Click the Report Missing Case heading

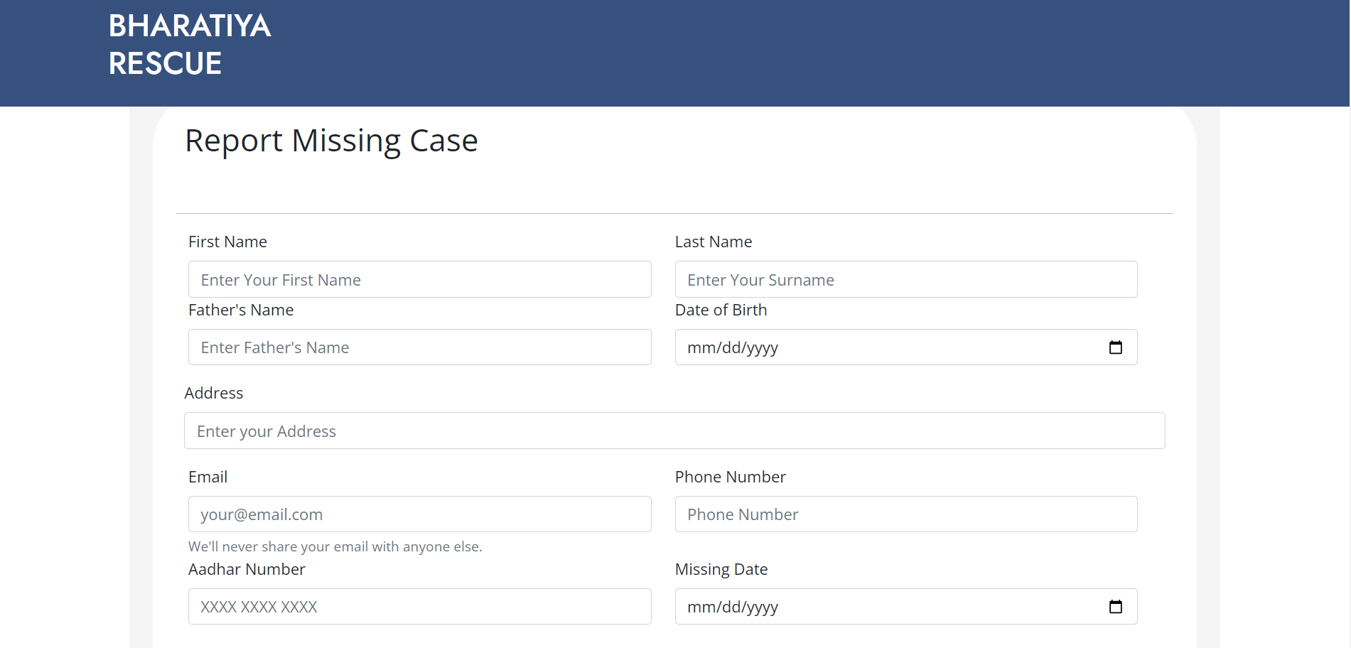click(331, 140)
